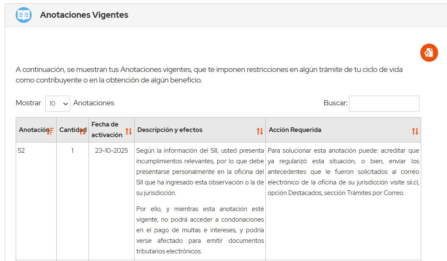Click the Anotaciones Vigentes blue book icon
Image resolution: width=447 pixels, height=261 pixels.
pos(24,14)
